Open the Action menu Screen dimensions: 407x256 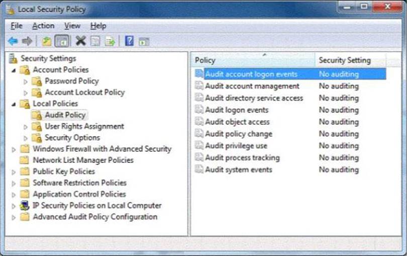point(43,26)
